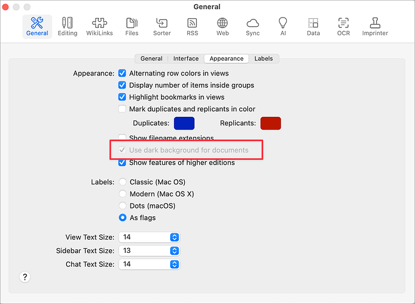
Task: Open the Sync cloud settings
Action: 253,26
